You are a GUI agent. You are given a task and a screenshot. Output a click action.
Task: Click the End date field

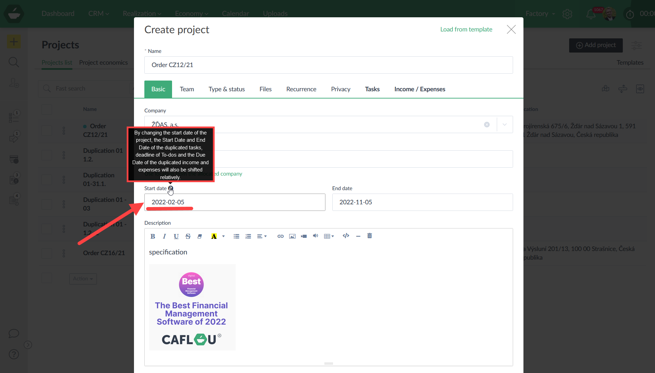point(422,202)
